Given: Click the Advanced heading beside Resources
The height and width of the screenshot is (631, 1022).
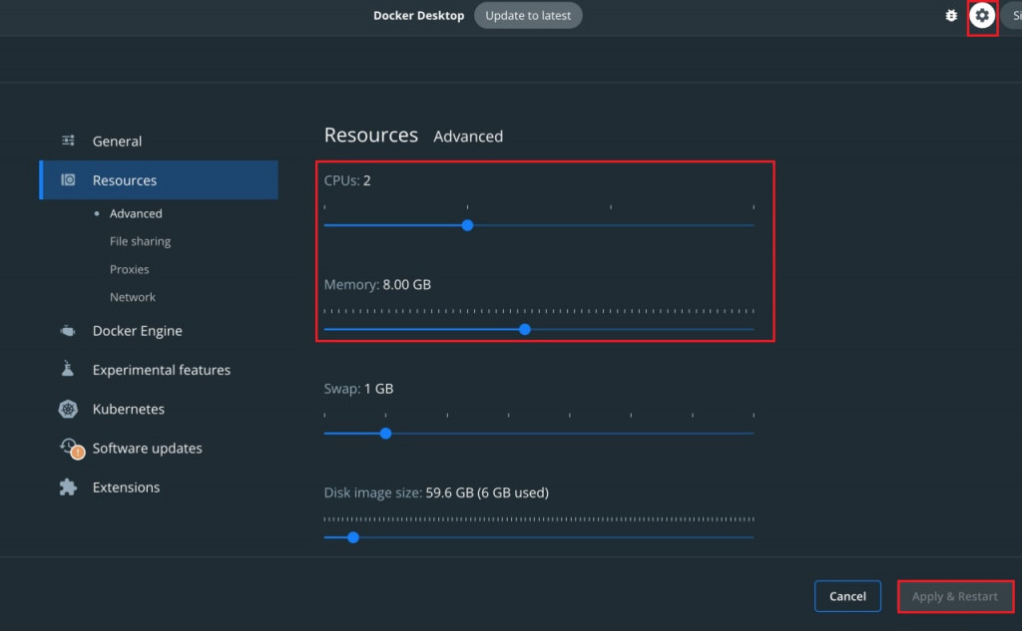Looking at the screenshot, I should 468,137.
